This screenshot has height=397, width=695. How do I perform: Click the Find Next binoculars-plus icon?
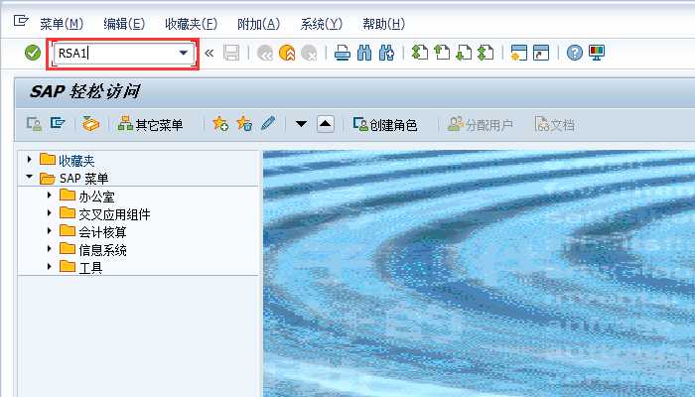click(x=386, y=54)
